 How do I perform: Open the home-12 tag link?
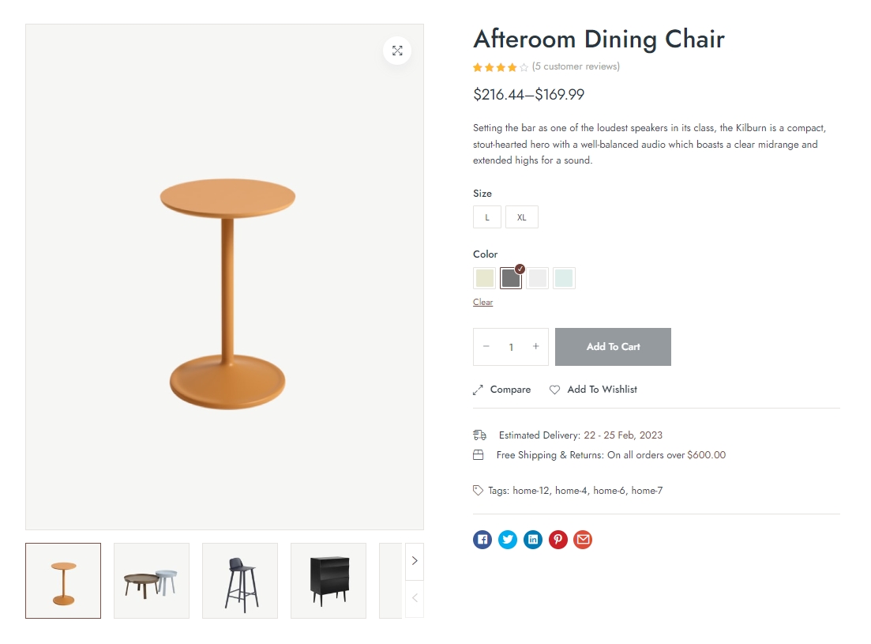[x=531, y=491]
